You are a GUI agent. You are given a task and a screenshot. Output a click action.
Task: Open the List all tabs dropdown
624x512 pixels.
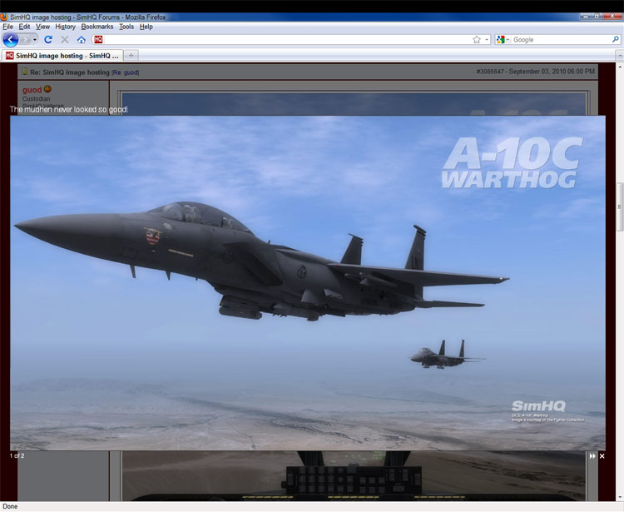tap(620, 56)
